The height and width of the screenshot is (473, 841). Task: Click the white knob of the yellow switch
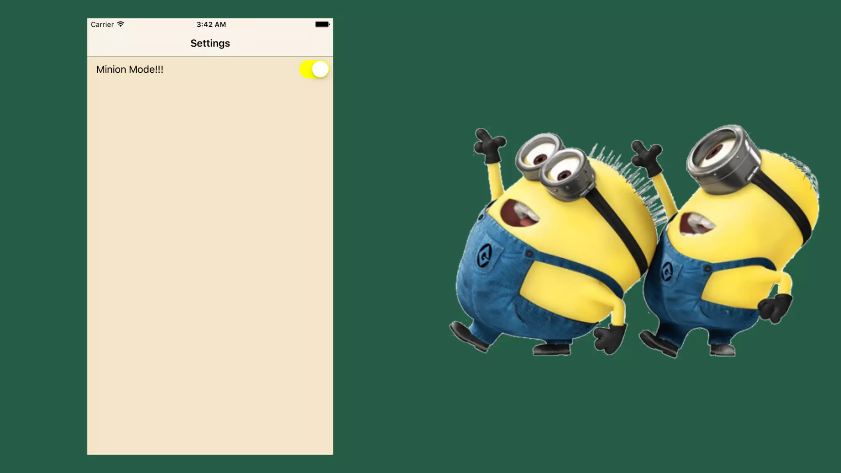[x=320, y=69]
